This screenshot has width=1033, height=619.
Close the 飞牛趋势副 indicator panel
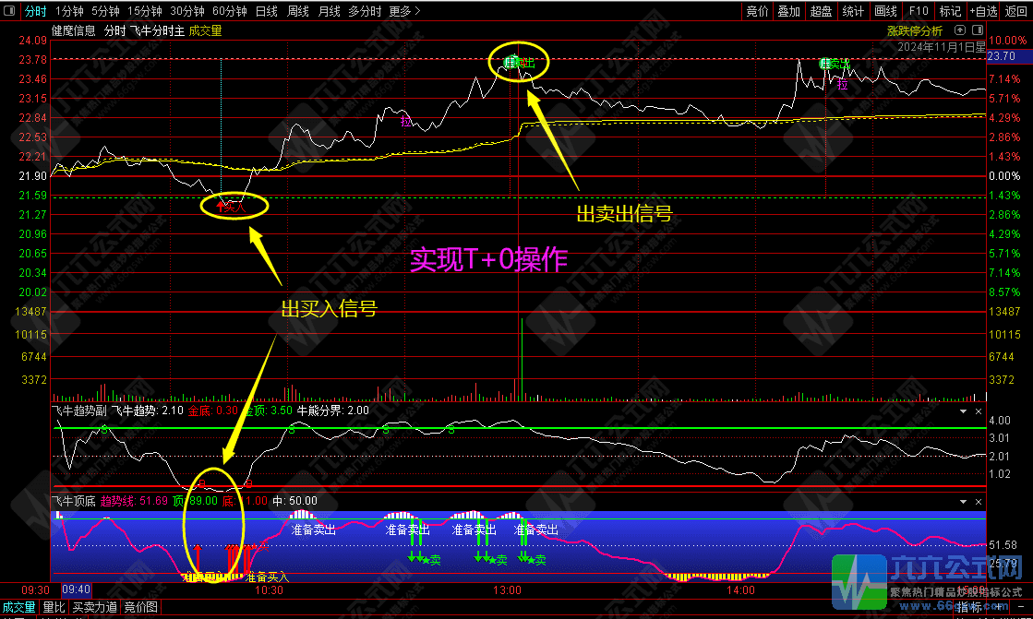(x=978, y=411)
